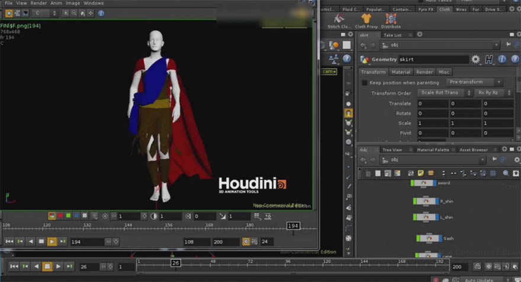Viewport: 521px width, 282px height.
Task: Click the MPlay brightness icon
Action: pyautogui.click(x=105, y=216)
